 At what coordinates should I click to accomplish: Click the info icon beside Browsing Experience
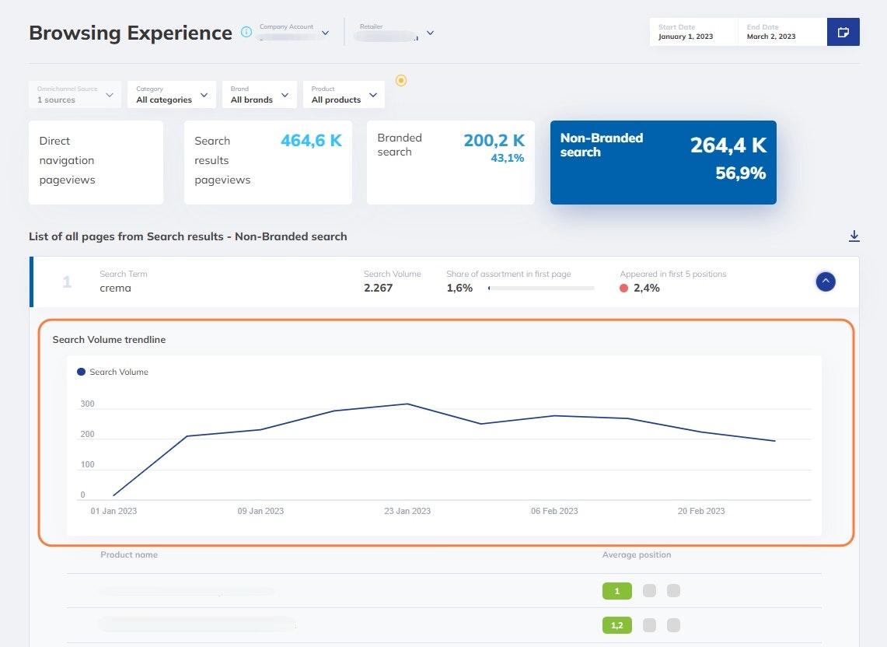pyautogui.click(x=246, y=33)
